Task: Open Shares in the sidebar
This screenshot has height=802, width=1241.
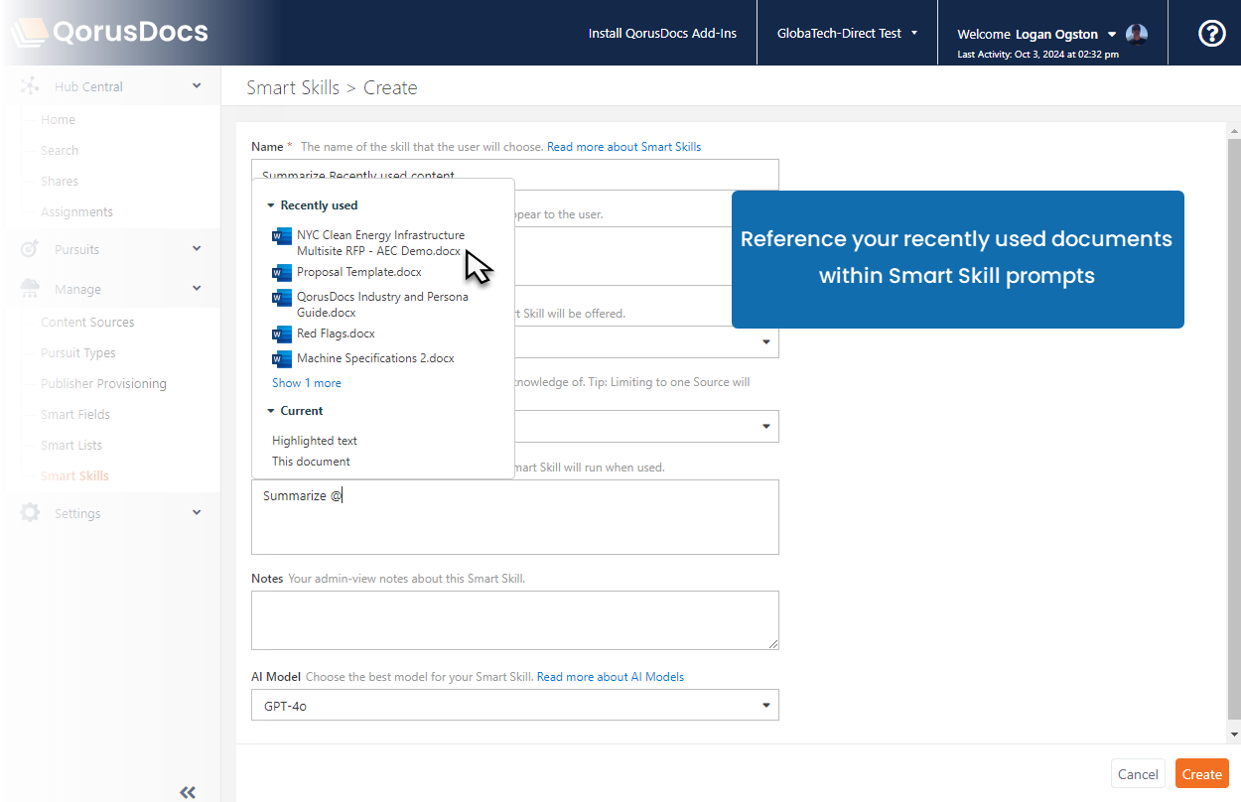Action: (60, 182)
